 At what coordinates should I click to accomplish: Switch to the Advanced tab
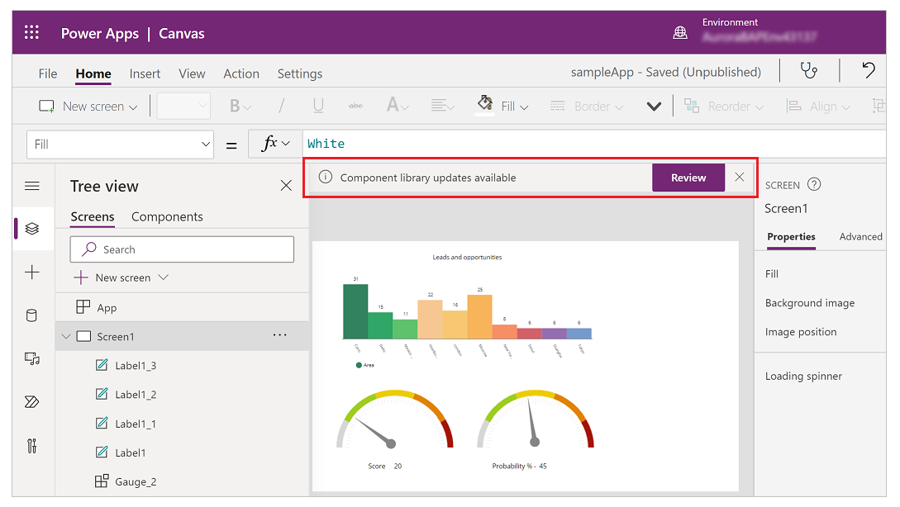click(x=860, y=237)
